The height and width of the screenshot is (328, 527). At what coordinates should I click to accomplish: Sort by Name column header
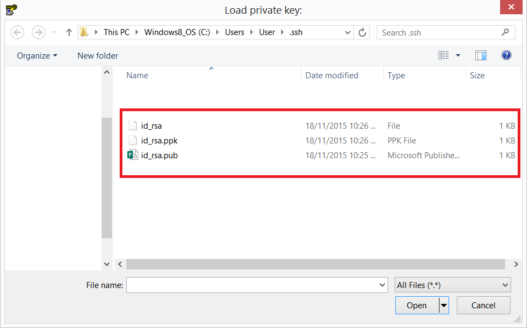137,76
